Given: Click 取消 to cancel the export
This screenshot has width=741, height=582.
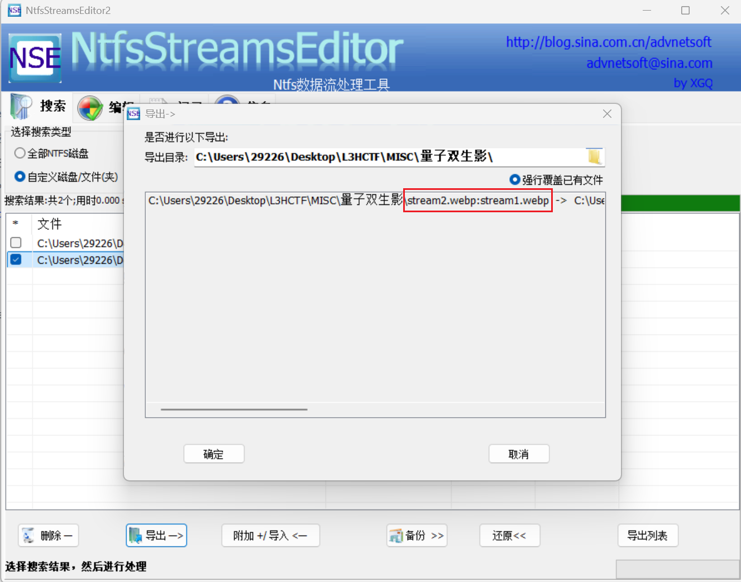Looking at the screenshot, I should (519, 454).
